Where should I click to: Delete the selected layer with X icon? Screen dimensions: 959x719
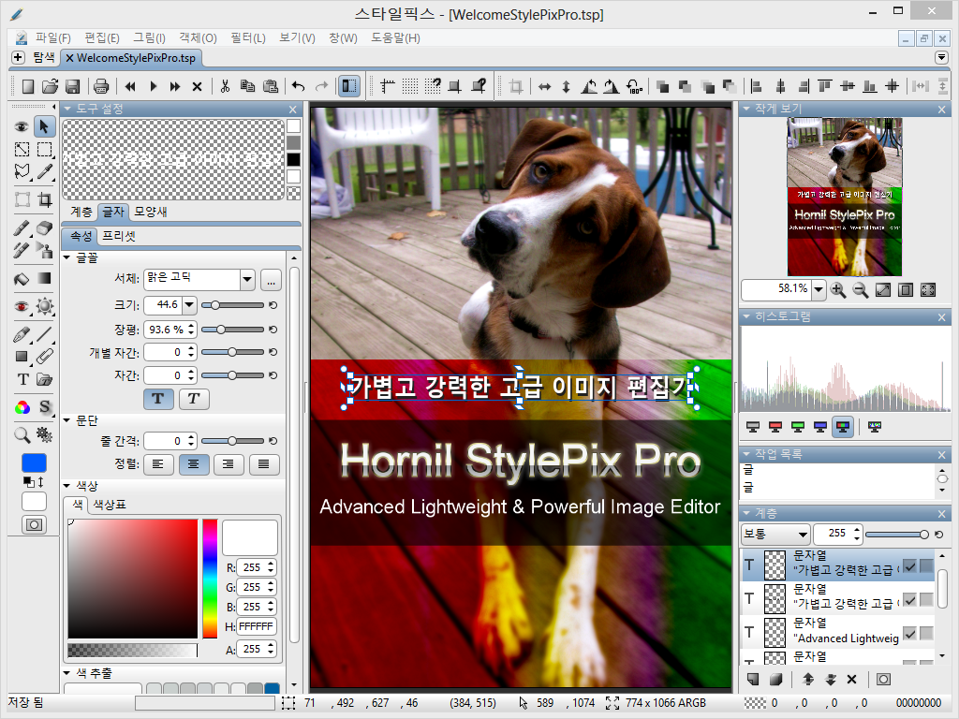[852, 680]
